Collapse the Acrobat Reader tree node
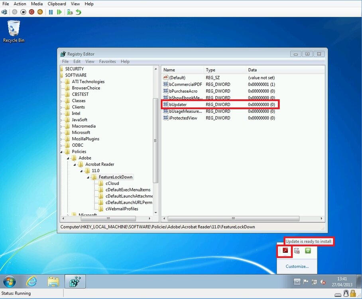 [x=75, y=165]
